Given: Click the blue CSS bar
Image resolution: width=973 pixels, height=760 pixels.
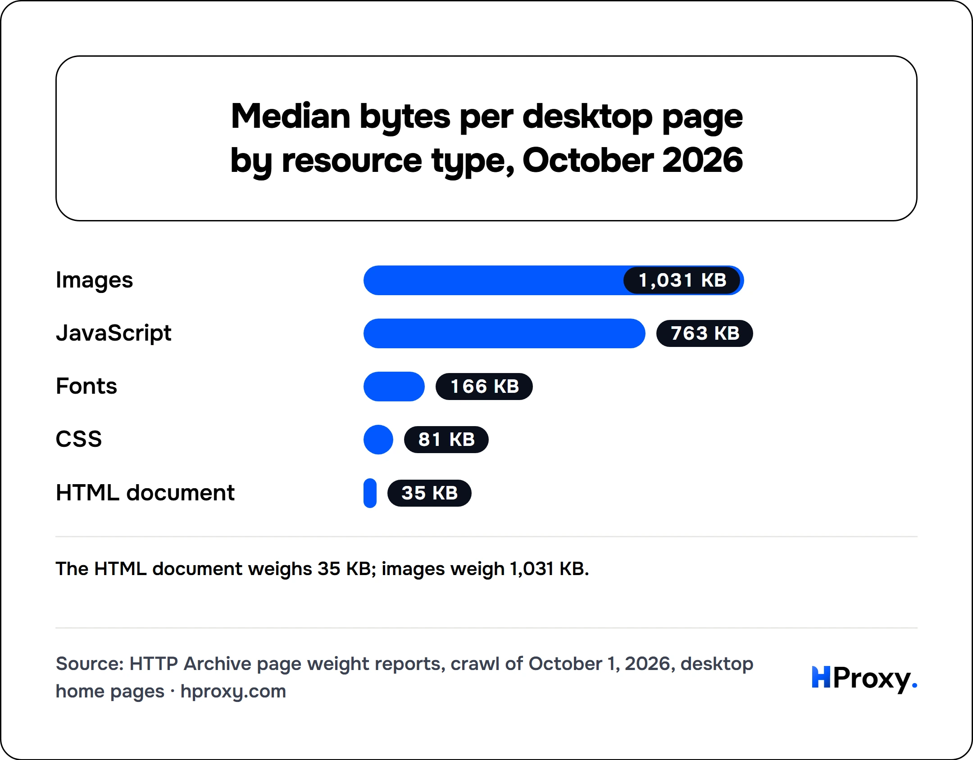Looking at the screenshot, I should point(378,440).
